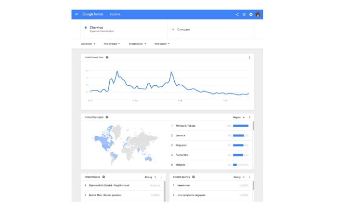Image resolution: width=337 pixels, height=223 pixels.
Task: Open more options for Related queries
Action: pyautogui.click(x=249, y=177)
